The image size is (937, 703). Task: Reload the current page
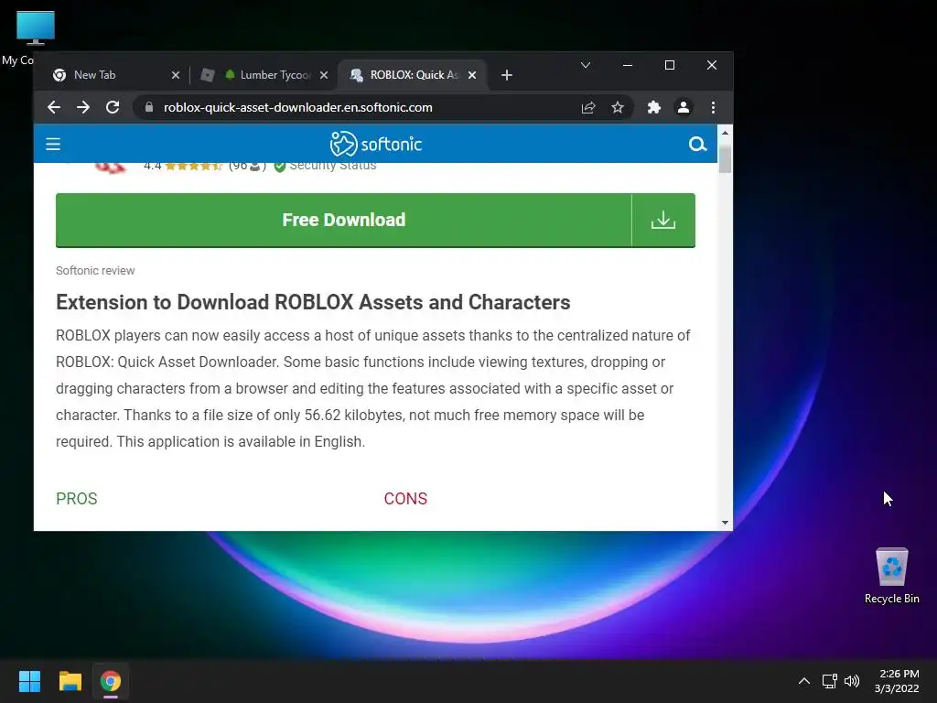(x=113, y=108)
